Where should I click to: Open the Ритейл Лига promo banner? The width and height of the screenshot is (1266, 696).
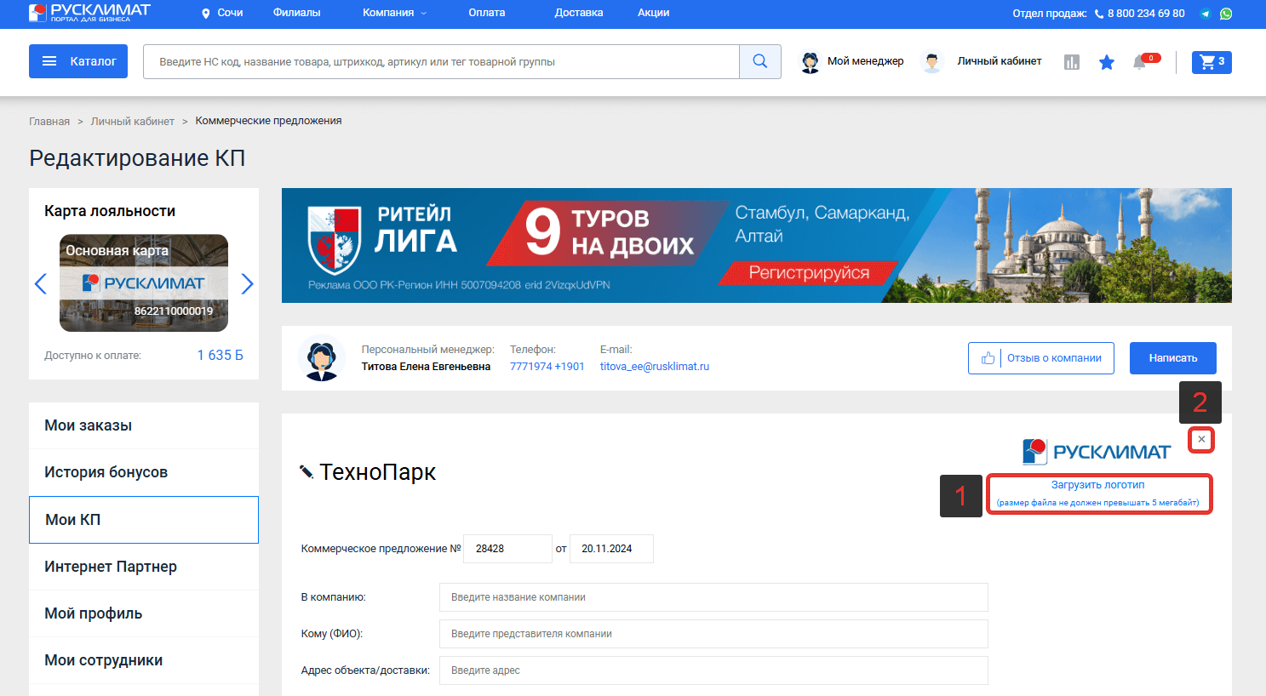757,245
